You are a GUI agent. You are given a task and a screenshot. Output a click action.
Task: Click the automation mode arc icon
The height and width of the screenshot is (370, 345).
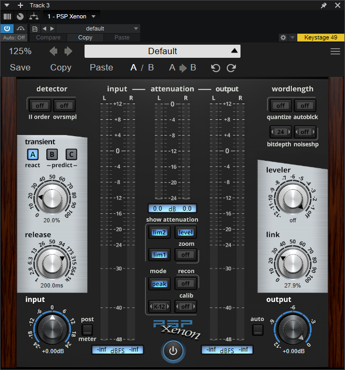coord(20,28)
